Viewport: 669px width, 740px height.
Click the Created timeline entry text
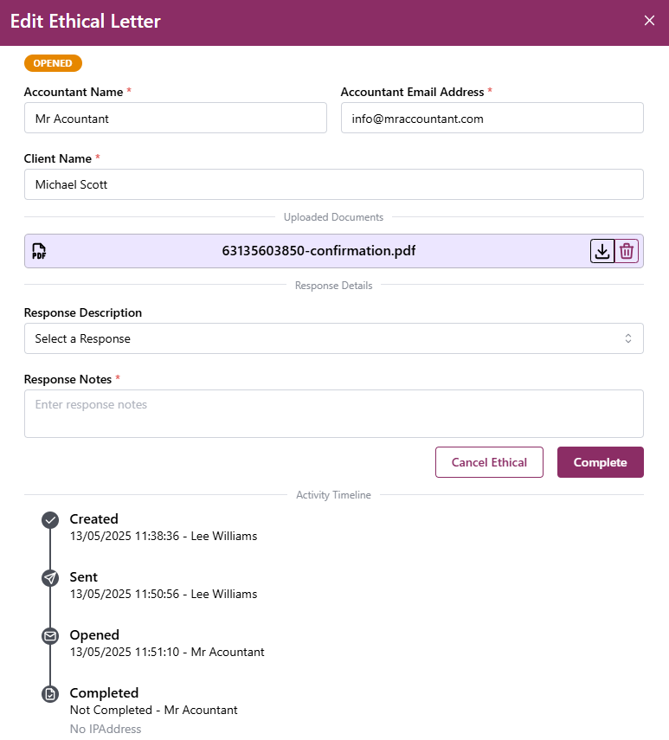click(93, 519)
